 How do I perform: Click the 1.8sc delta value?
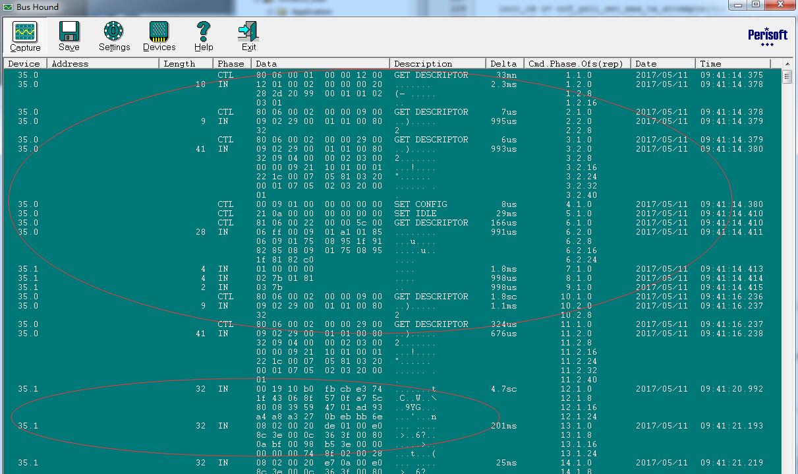click(503, 297)
